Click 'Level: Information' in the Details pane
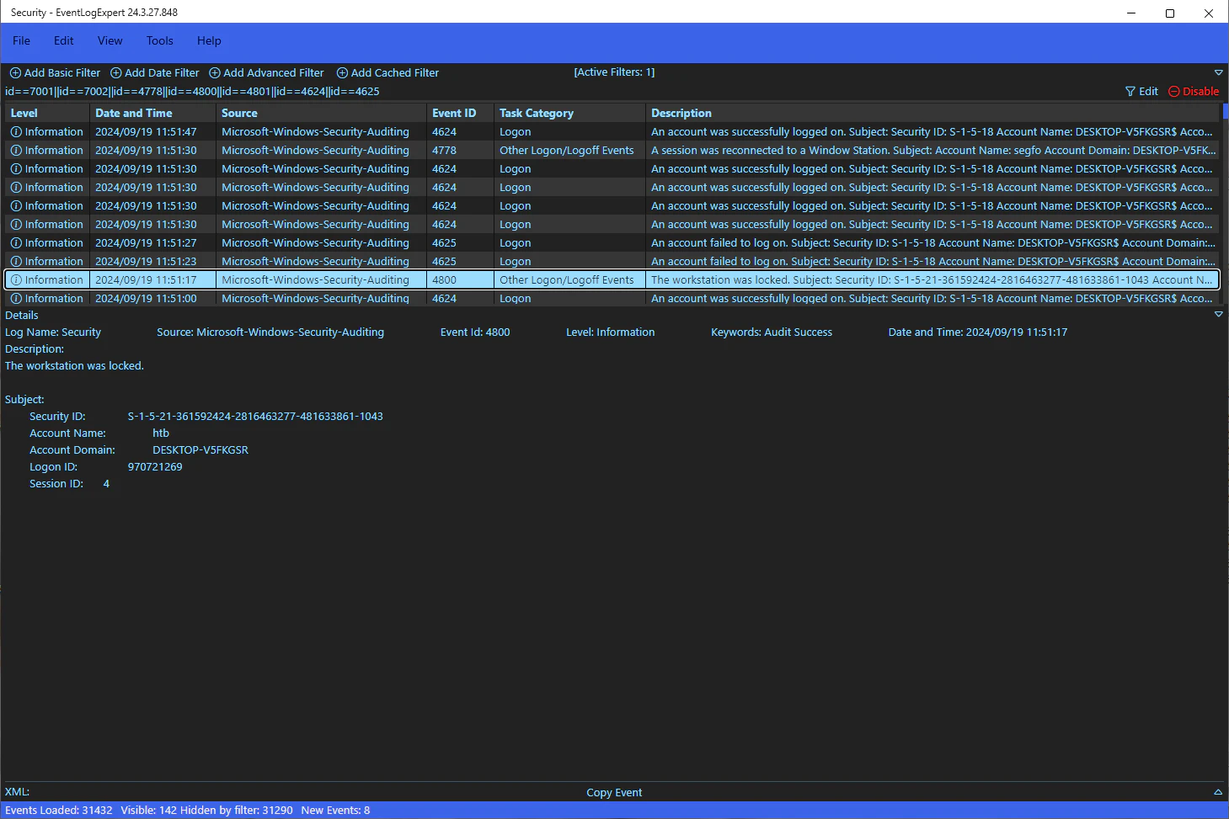Viewport: 1229px width, 819px height. coord(610,332)
